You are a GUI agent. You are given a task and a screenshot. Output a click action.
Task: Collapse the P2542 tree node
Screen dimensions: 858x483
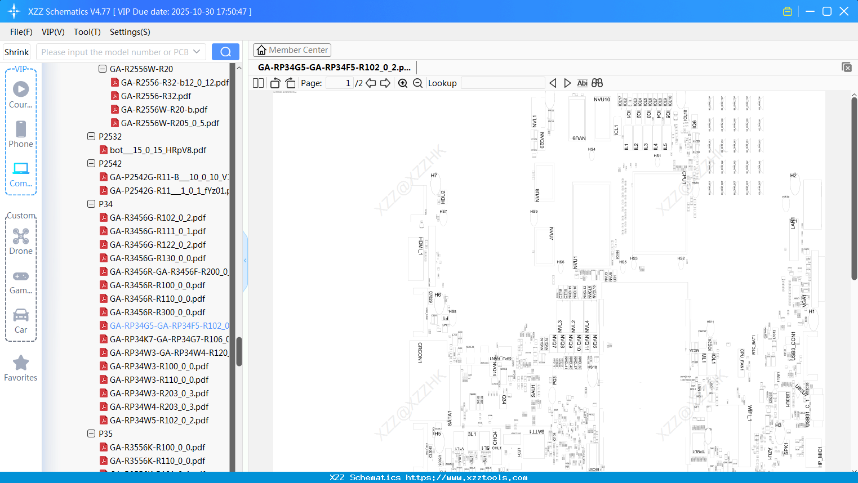91,163
